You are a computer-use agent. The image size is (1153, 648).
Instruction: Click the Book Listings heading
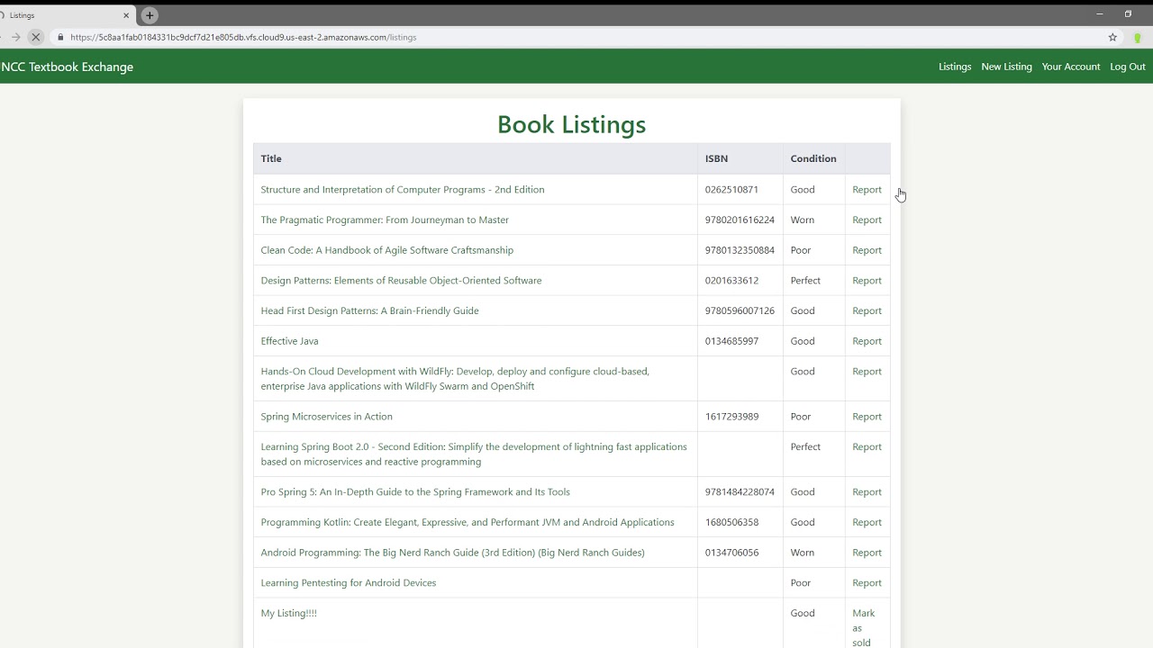571,124
